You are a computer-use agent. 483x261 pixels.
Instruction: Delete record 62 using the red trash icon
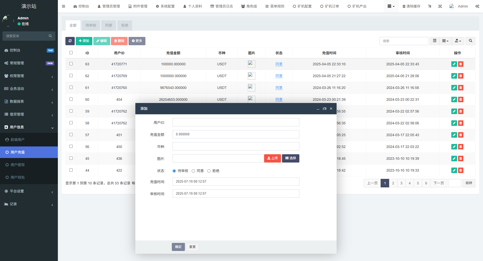(461, 76)
